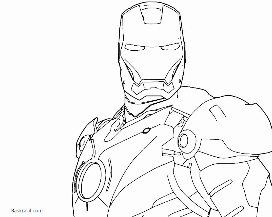Click the Raskrasil.com text
The height and width of the screenshot is (217, 272).
tap(27, 210)
